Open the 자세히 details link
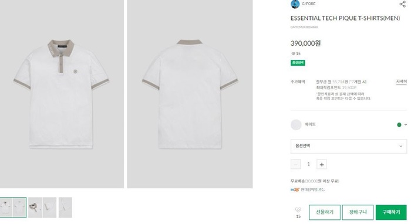Viewport: 411px width, 224px height. (401, 82)
